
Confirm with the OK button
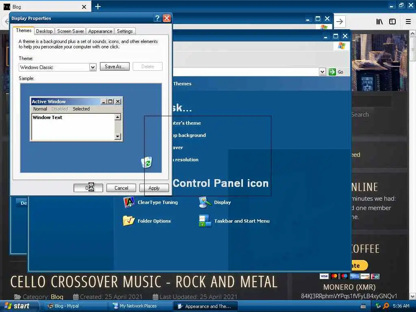[88, 188]
